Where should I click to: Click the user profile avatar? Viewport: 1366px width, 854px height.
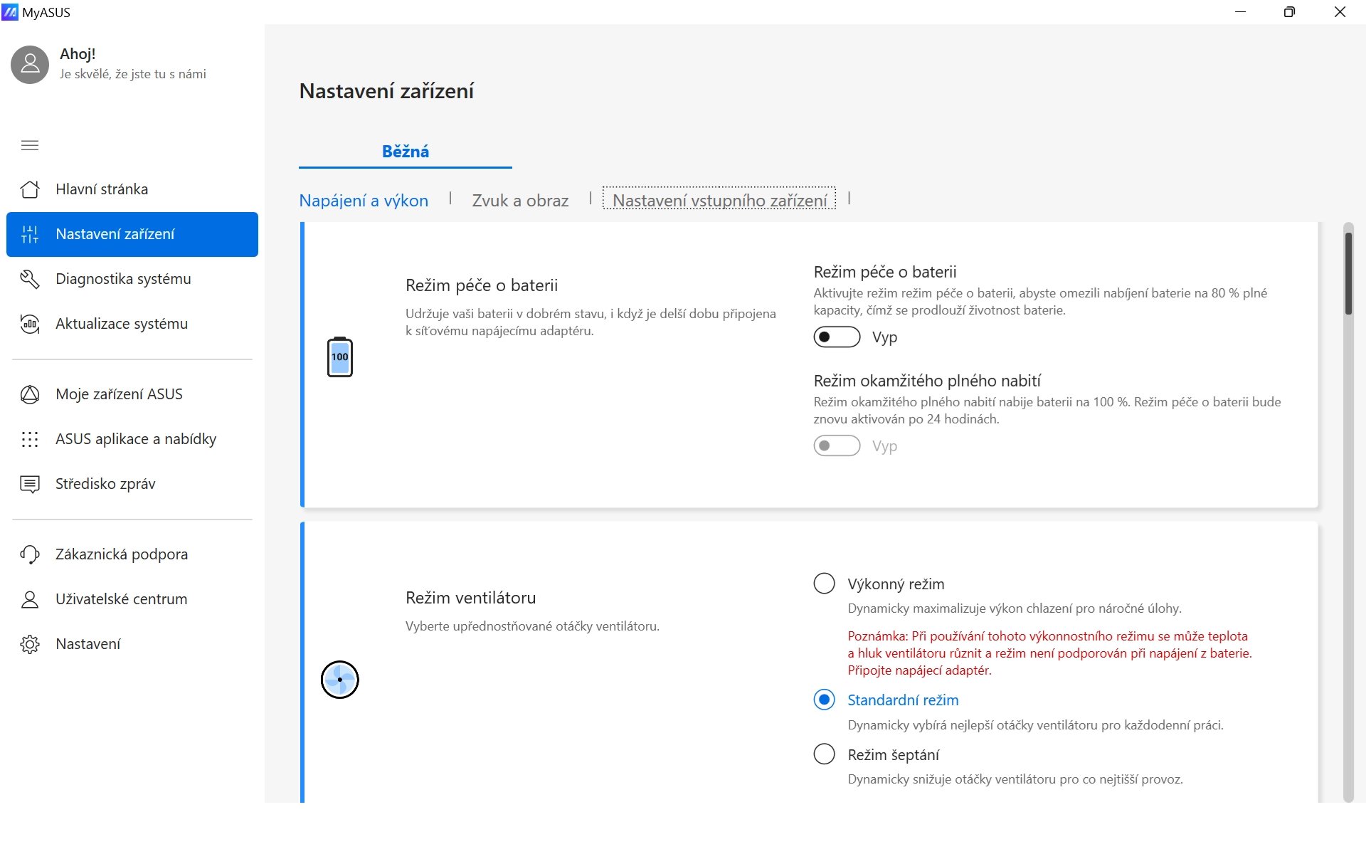click(30, 64)
